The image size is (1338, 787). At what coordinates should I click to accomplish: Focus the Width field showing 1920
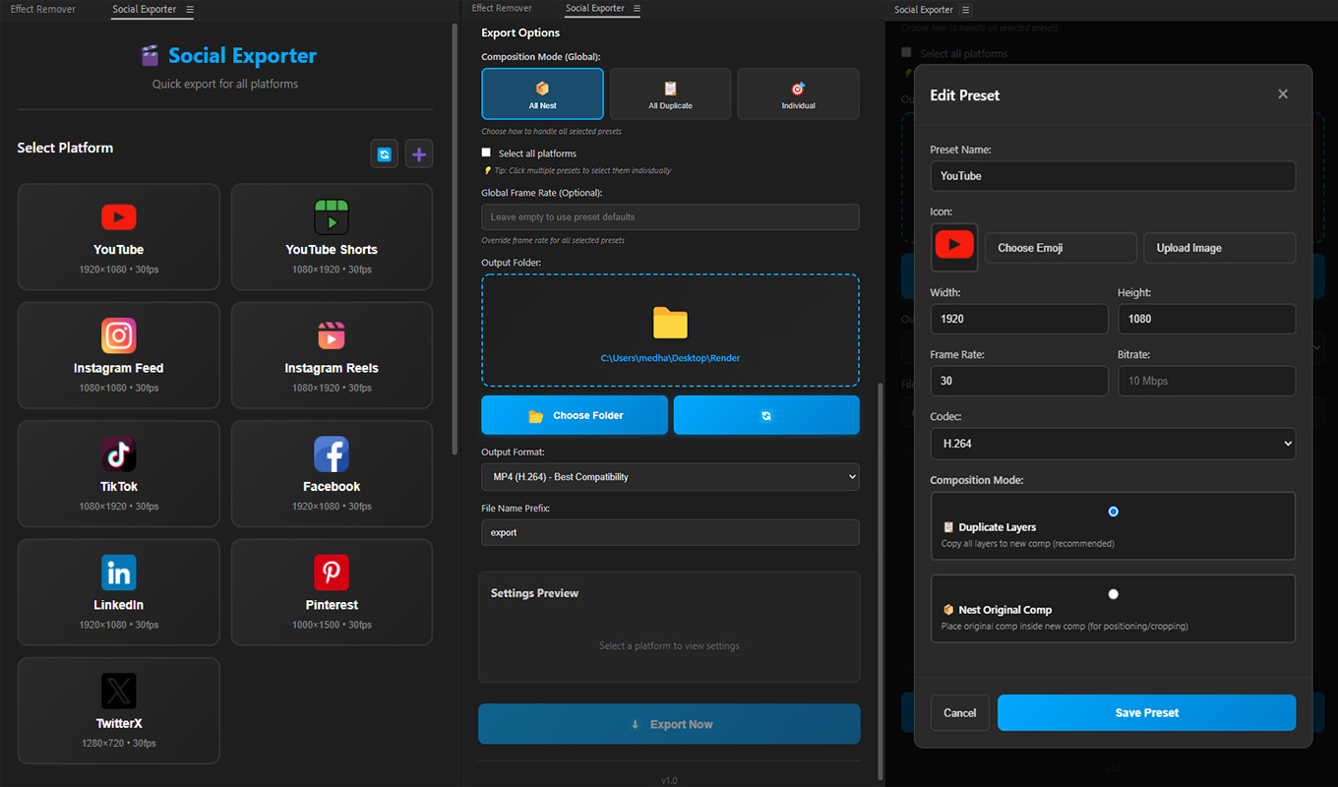(x=1019, y=319)
